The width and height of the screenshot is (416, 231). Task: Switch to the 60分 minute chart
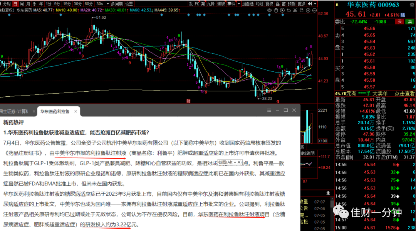[89, 4]
